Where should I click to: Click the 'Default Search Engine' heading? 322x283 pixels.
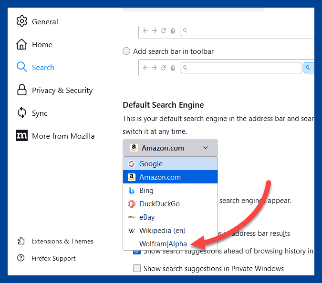click(x=163, y=105)
